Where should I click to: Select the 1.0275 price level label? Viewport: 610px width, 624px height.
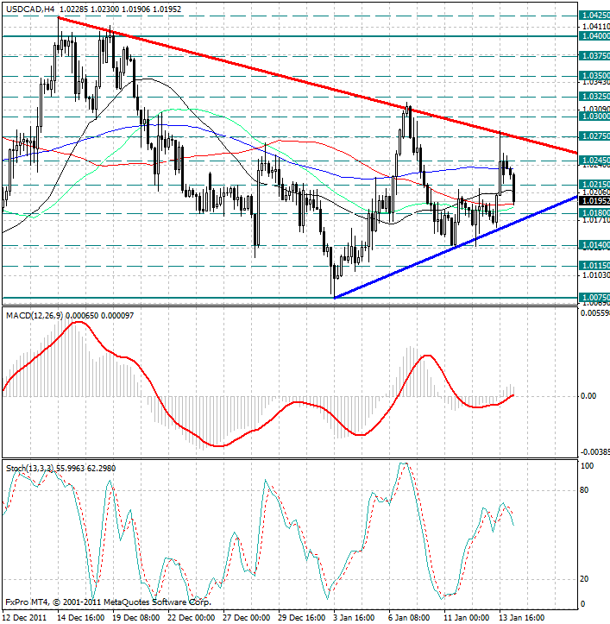tap(594, 136)
